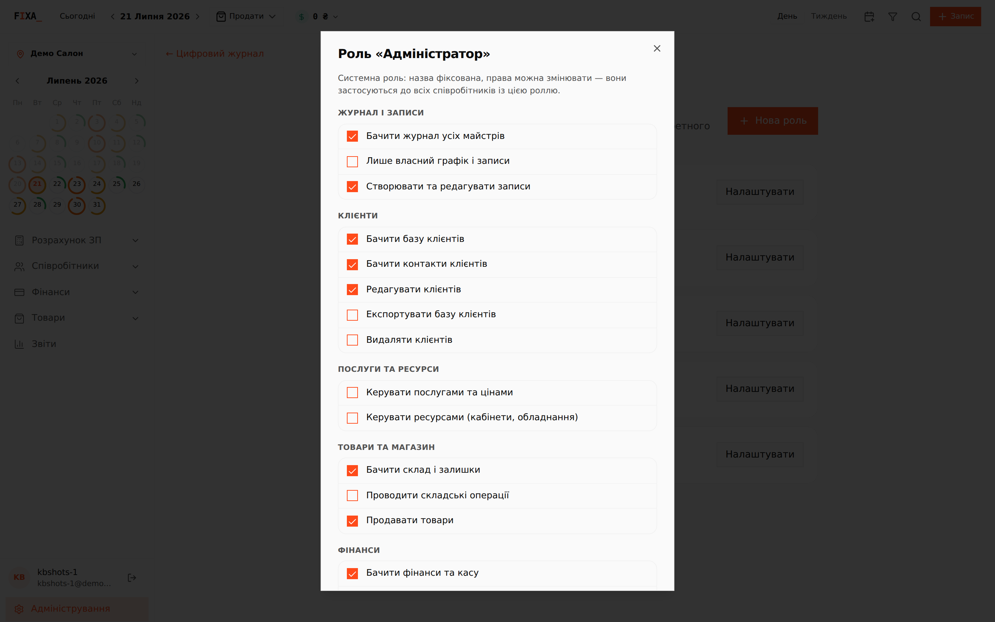
Task: Click the bag icon for Товари
Action: click(19, 318)
